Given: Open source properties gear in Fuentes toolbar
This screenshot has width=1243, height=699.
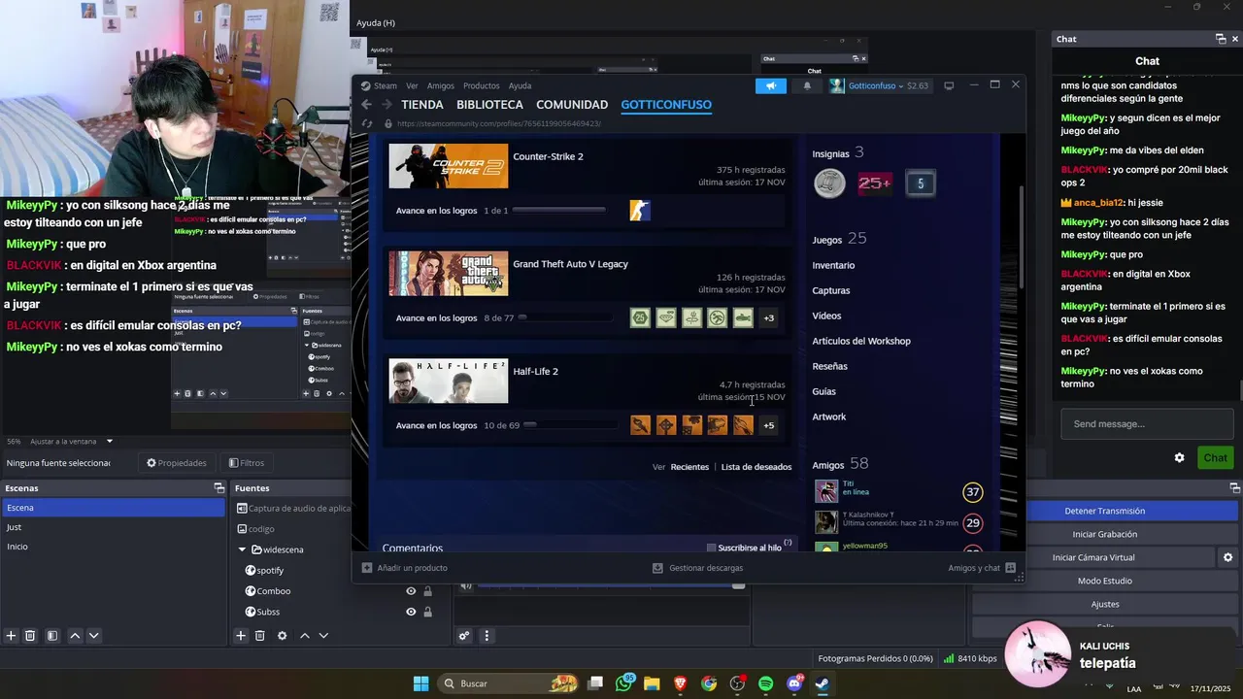Looking at the screenshot, I should [282, 636].
